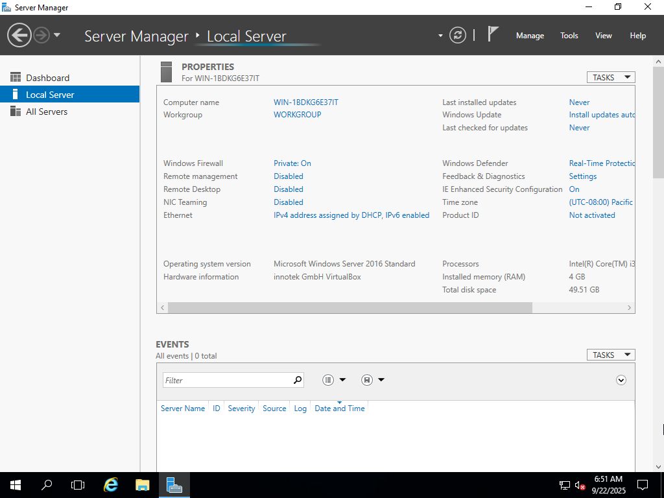Collapse the Events panel chevron

tap(621, 380)
